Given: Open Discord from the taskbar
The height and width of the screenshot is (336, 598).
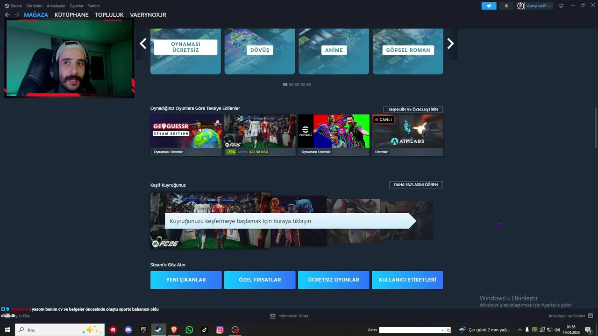Looking at the screenshot, I should [x=128, y=330].
